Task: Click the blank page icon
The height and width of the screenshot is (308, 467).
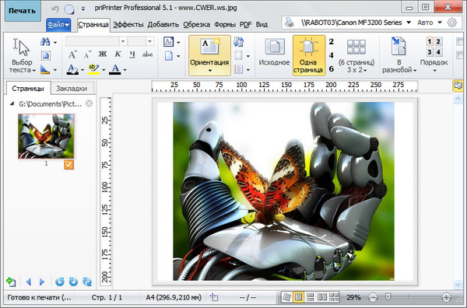Action: 169,56
